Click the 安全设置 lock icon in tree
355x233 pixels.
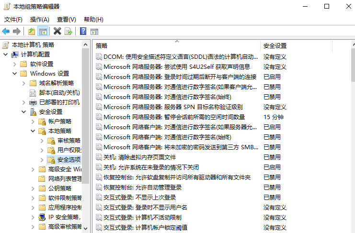tap(33, 112)
